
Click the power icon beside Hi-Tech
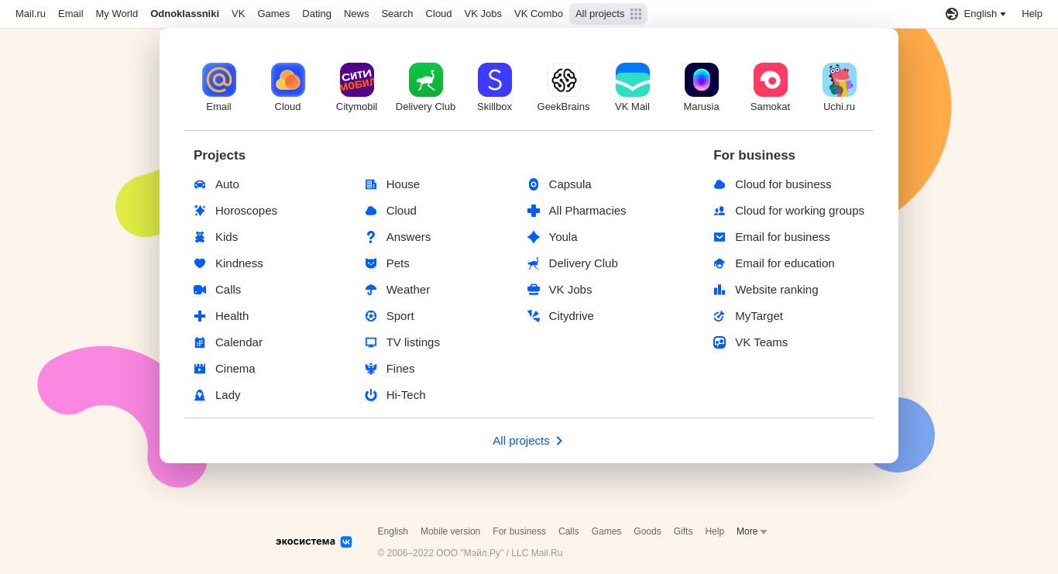pyautogui.click(x=371, y=395)
